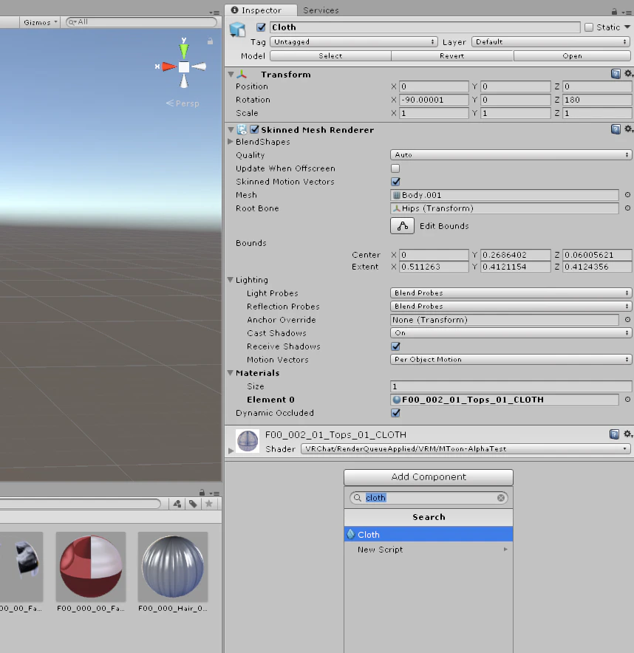Viewport: 634px width, 653px height.
Task: Open the Tag dropdown showing Untagged
Action: 353,41
